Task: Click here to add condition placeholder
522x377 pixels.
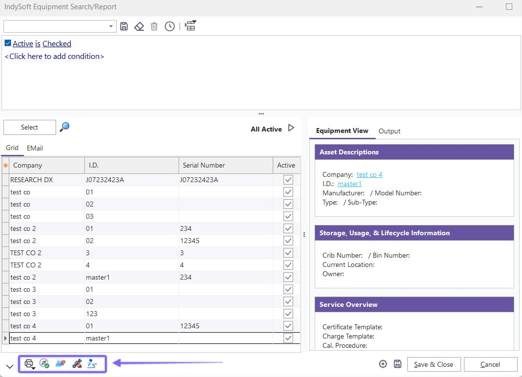Action: 54,57
